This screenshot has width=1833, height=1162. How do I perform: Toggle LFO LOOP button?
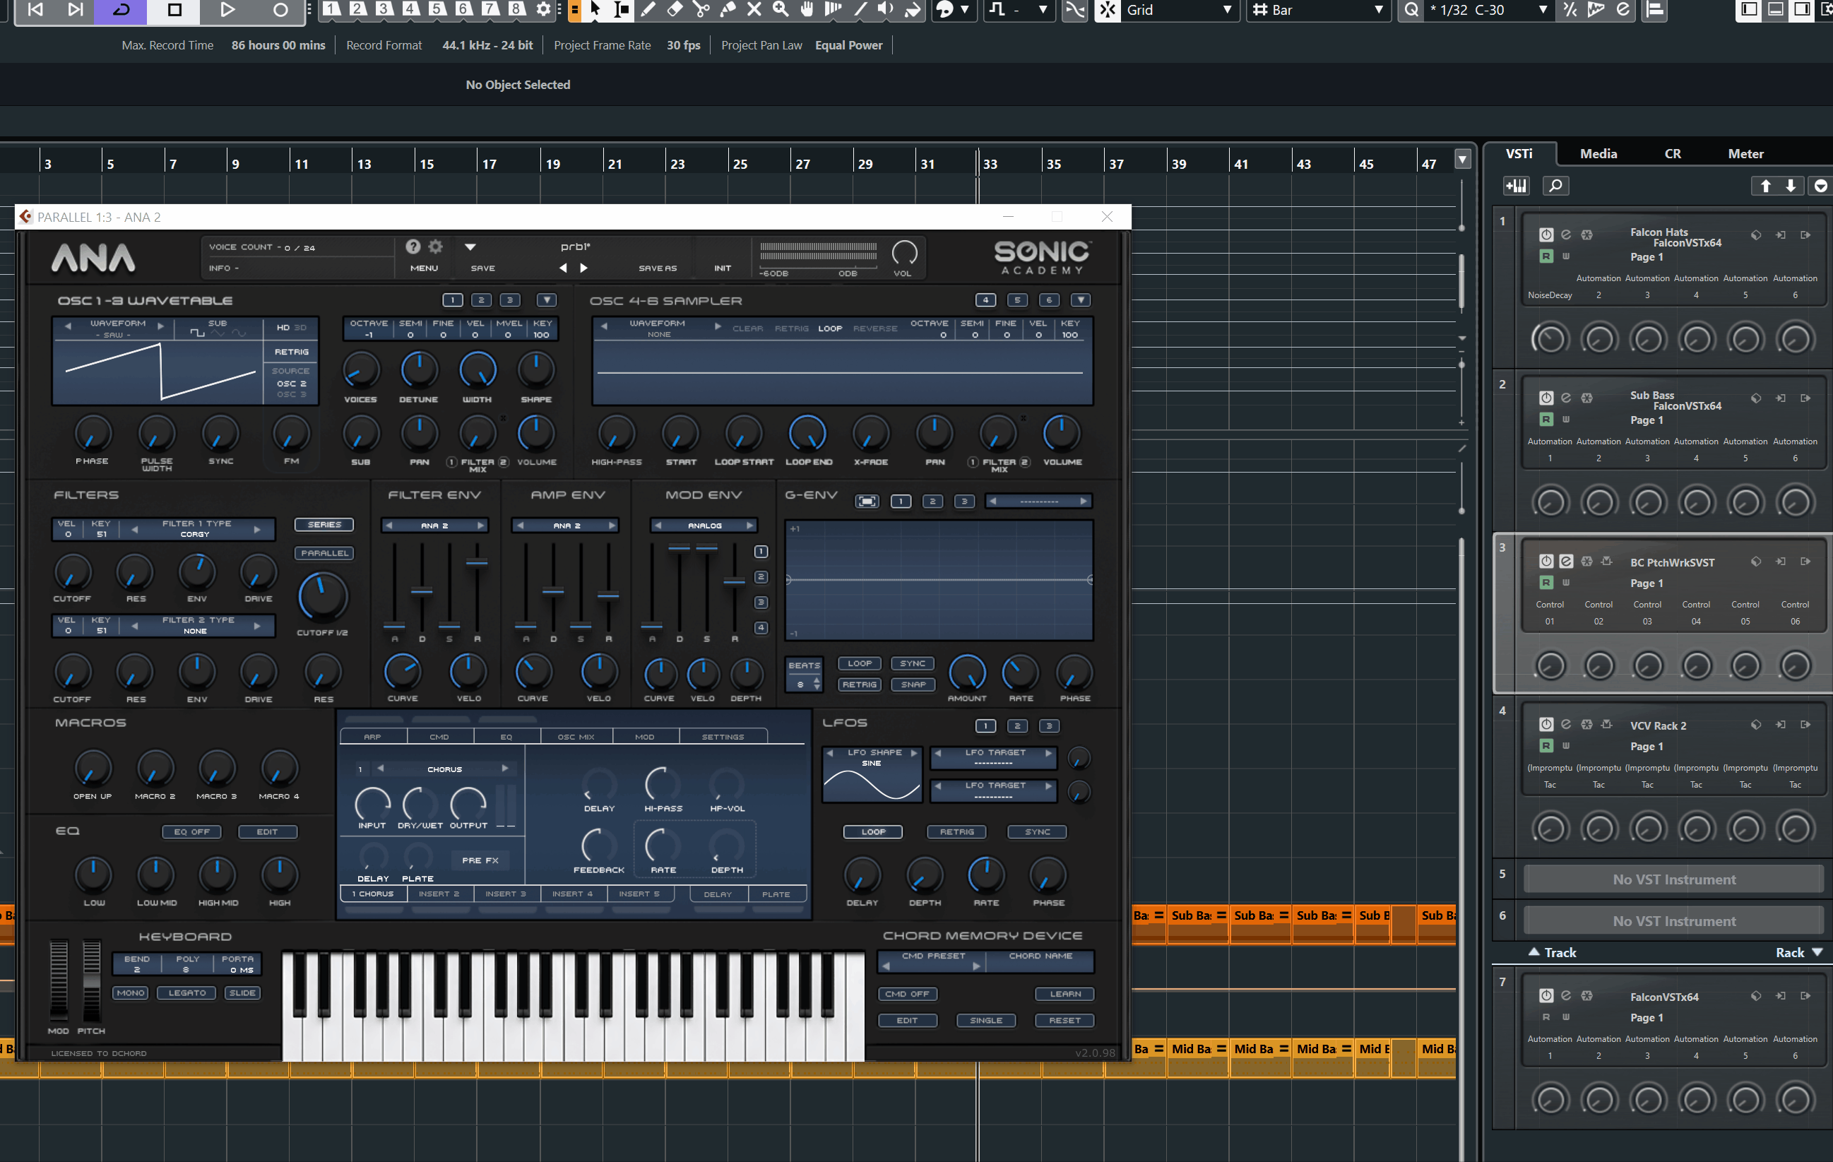click(872, 831)
